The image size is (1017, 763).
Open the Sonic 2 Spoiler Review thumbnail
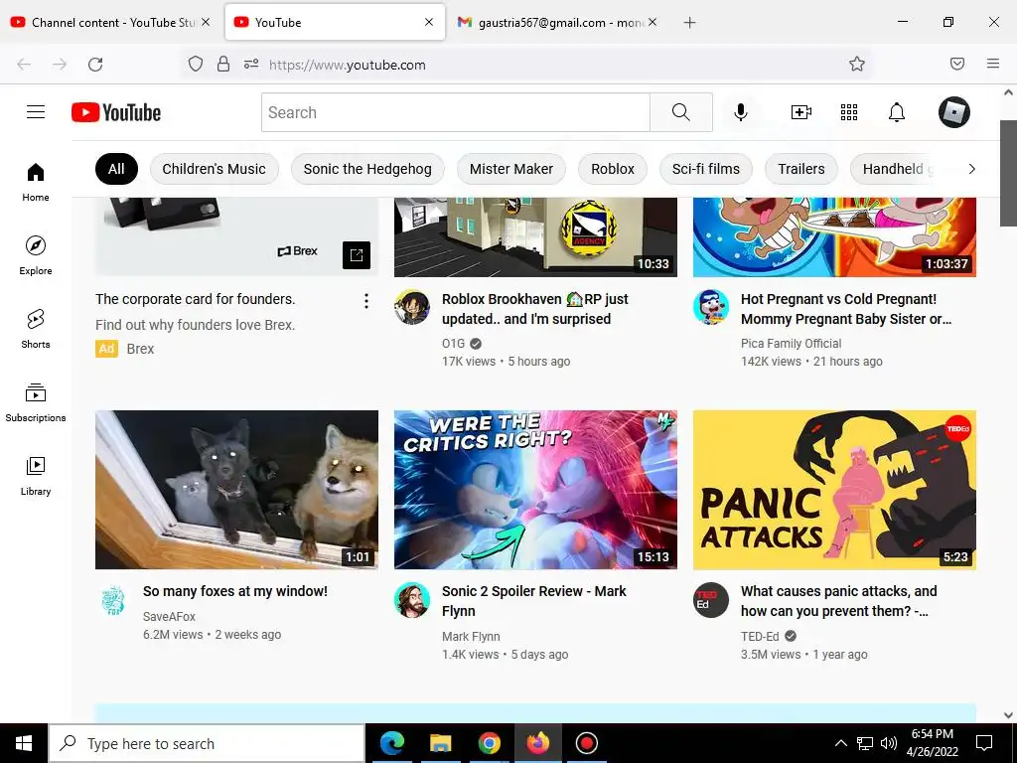tap(535, 490)
